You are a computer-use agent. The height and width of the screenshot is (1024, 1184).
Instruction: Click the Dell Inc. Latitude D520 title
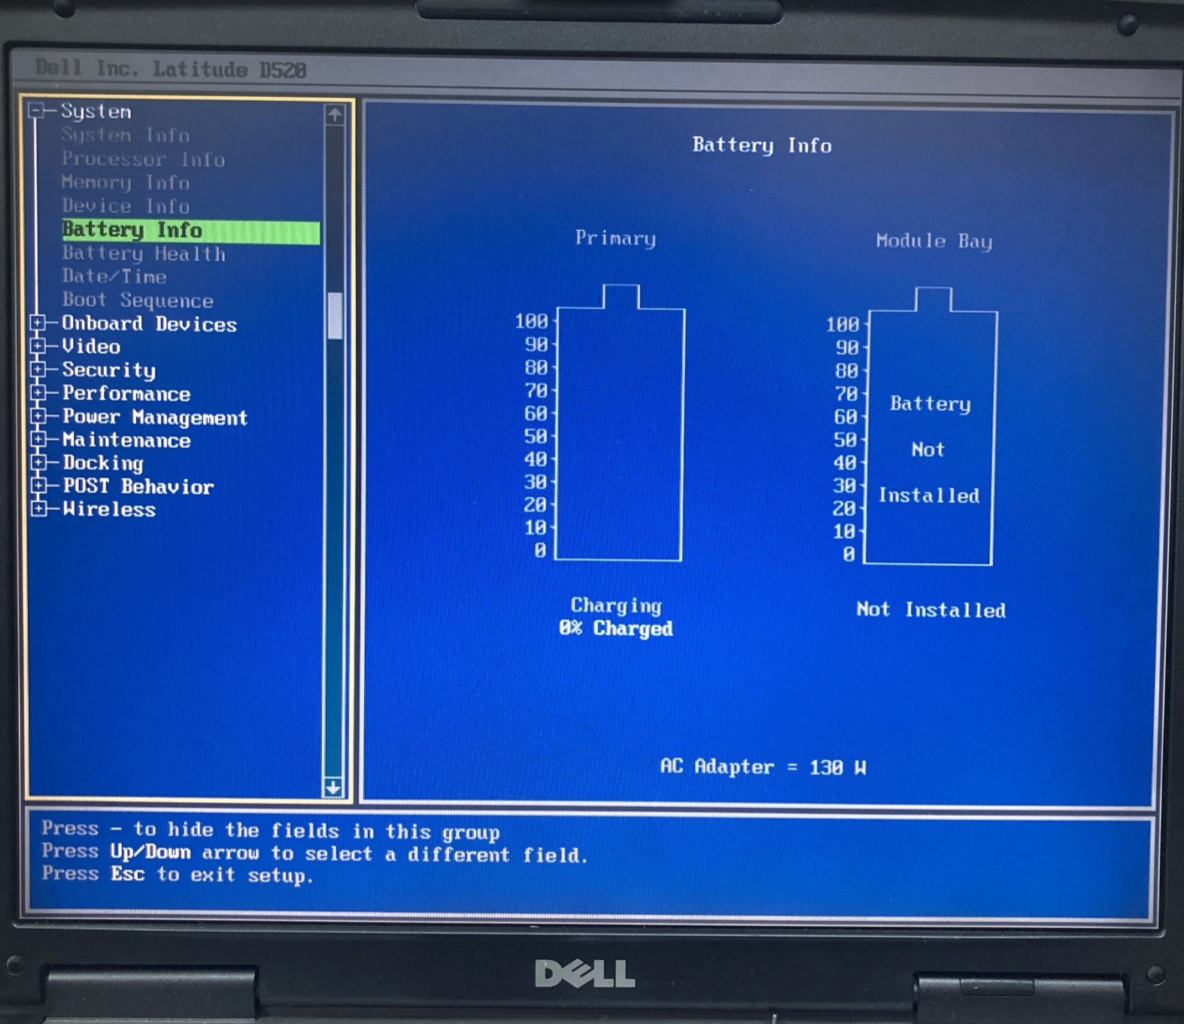(171, 69)
